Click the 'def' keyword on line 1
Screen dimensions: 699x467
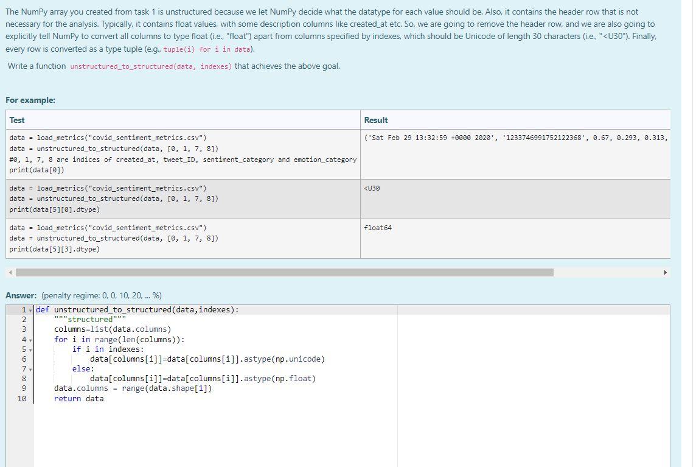click(43, 310)
